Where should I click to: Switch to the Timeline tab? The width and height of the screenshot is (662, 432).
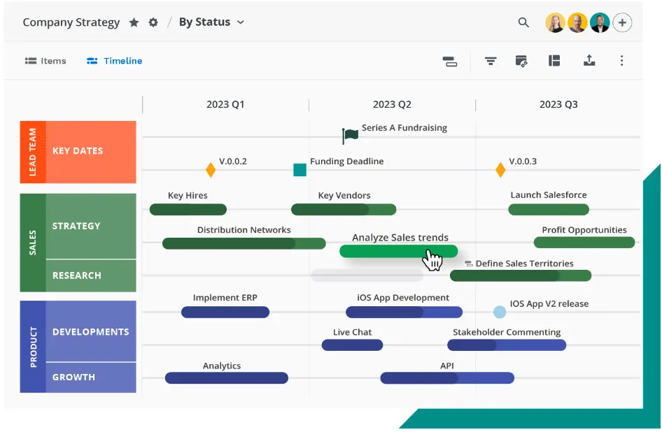tap(113, 61)
